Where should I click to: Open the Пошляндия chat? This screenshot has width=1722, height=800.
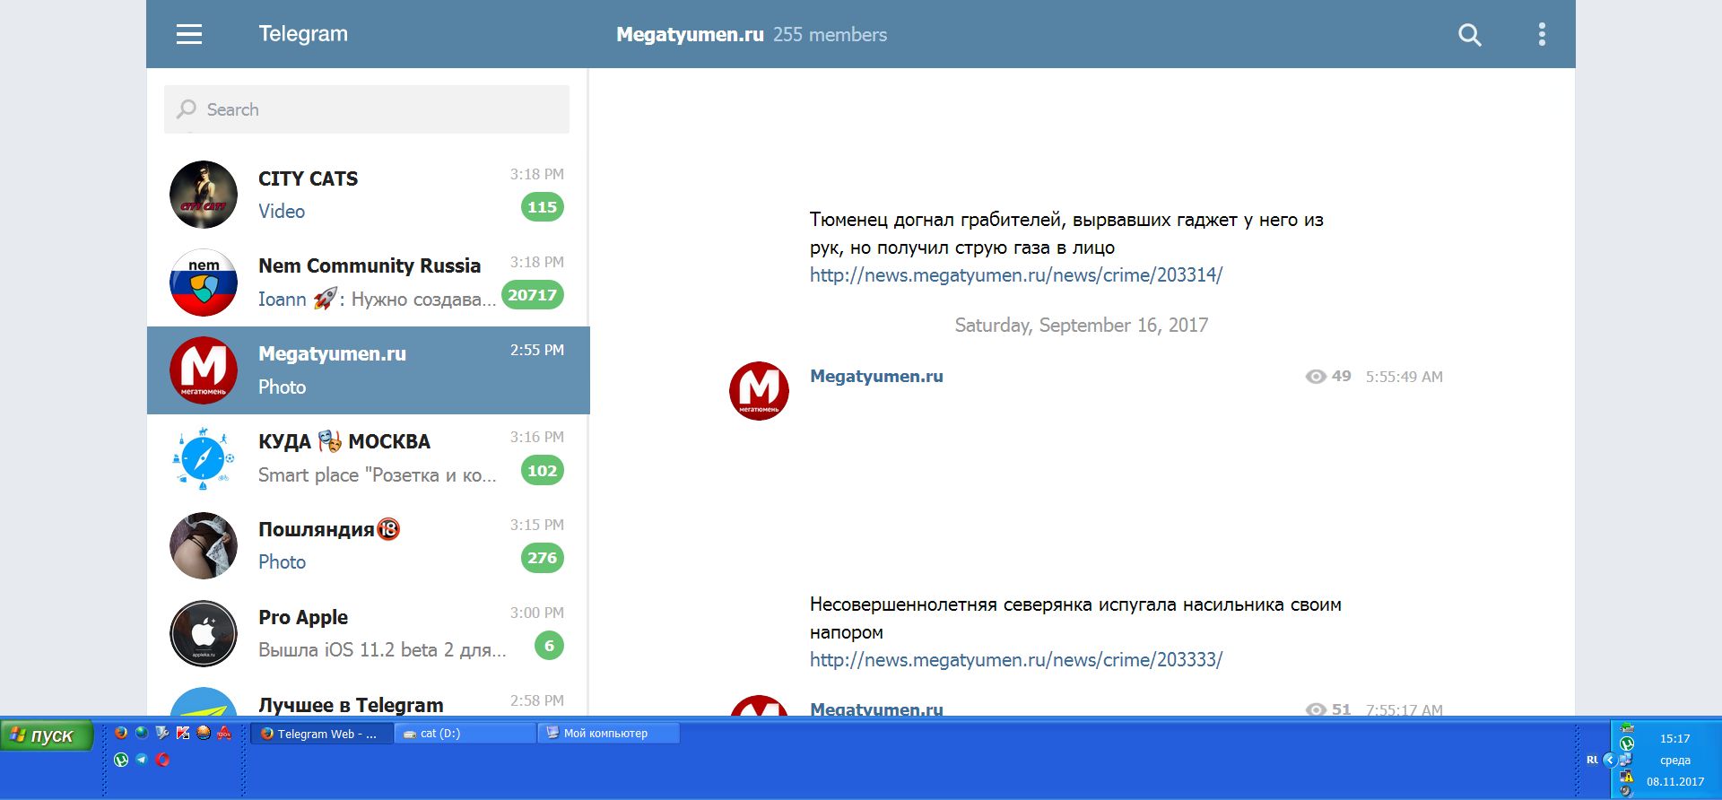(x=368, y=546)
